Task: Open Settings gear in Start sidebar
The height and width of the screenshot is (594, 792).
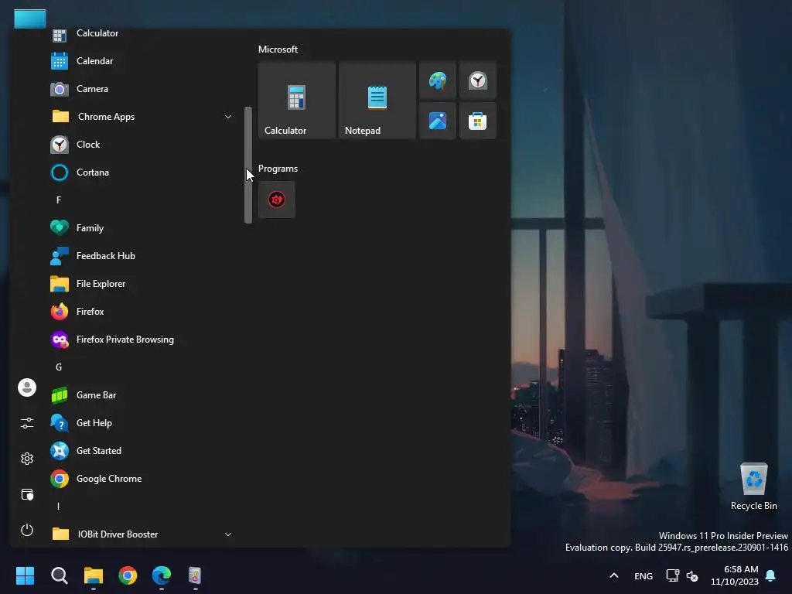Action: [x=27, y=459]
